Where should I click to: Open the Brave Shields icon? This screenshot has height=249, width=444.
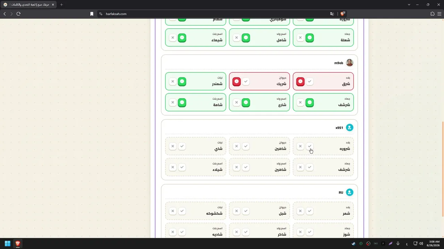(342, 14)
